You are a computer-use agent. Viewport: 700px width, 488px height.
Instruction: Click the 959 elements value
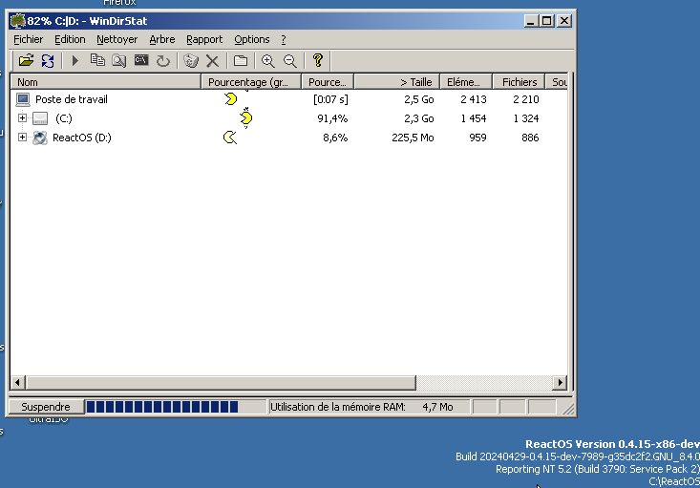point(477,138)
